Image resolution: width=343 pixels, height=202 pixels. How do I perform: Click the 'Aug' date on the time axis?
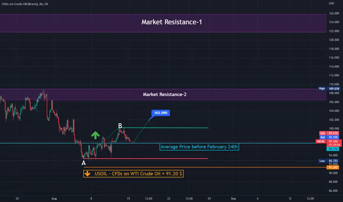pyautogui.click(x=54, y=198)
